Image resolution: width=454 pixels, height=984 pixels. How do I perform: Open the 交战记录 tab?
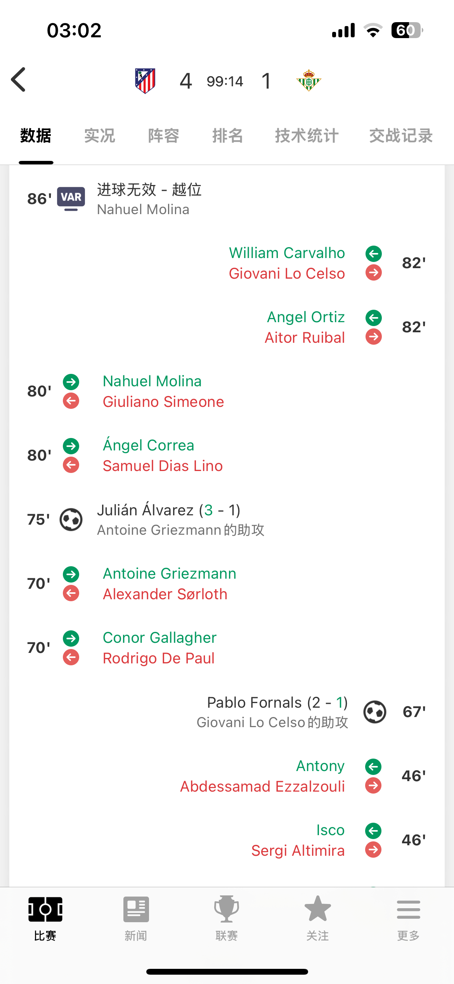coord(401,136)
